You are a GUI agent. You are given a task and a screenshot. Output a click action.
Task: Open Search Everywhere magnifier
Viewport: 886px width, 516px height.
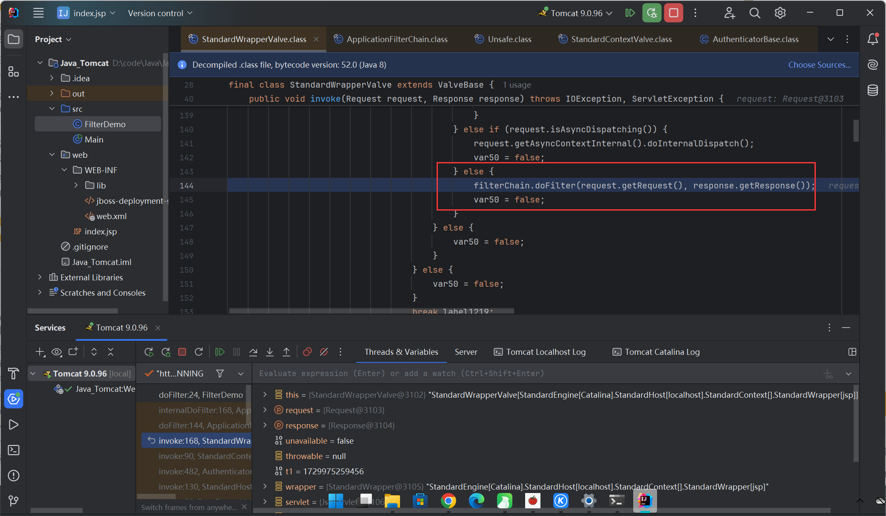coord(755,13)
